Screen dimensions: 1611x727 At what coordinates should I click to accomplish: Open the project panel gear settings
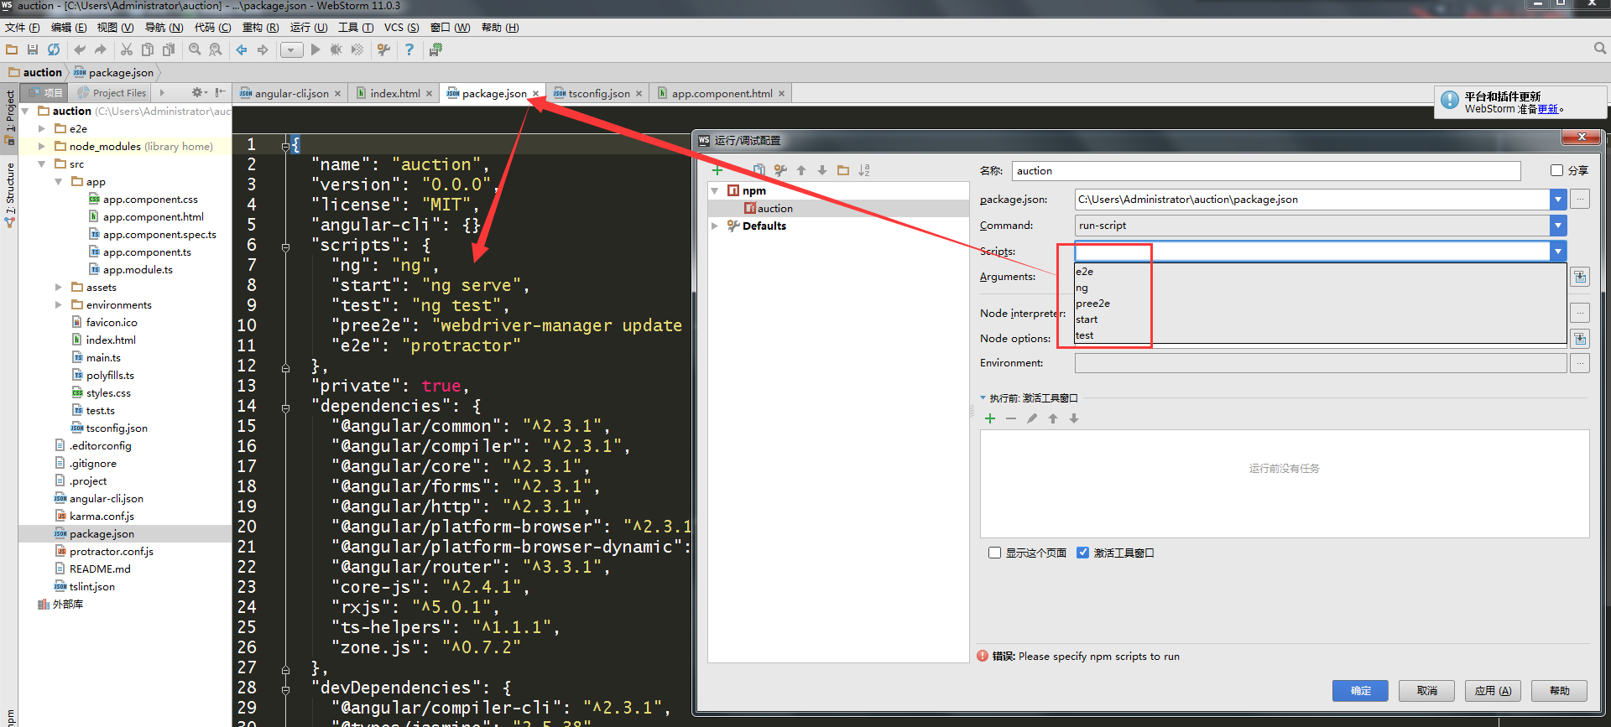pyautogui.click(x=198, y=92)
